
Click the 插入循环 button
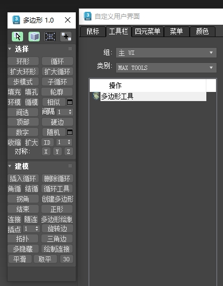pos(23,178)
